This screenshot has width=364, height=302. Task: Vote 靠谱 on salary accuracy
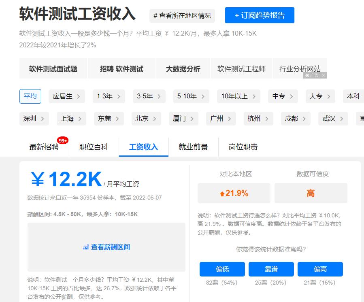pyautogui.click(x=271, y=269)
